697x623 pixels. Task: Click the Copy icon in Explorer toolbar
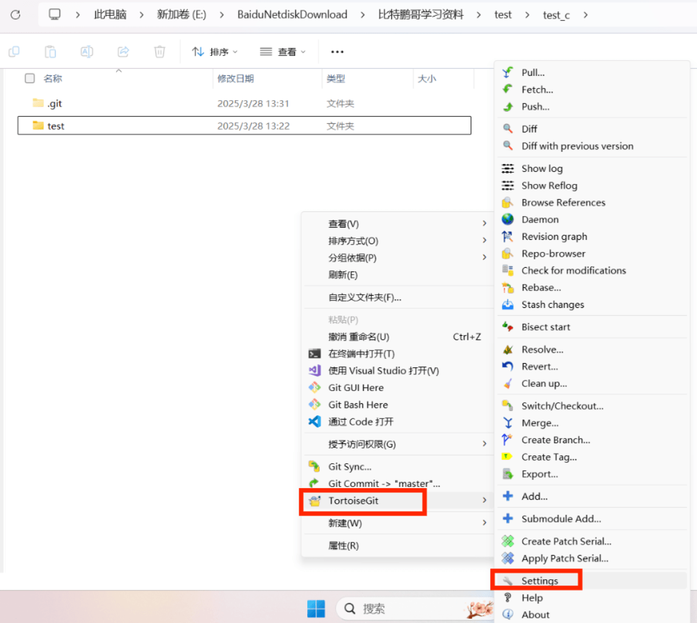point(14,52)
